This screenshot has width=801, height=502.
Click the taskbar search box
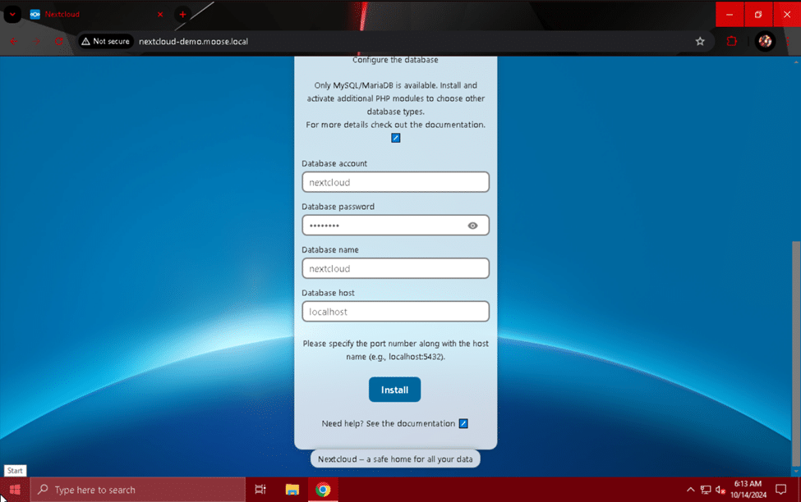[x=138, y=490]
